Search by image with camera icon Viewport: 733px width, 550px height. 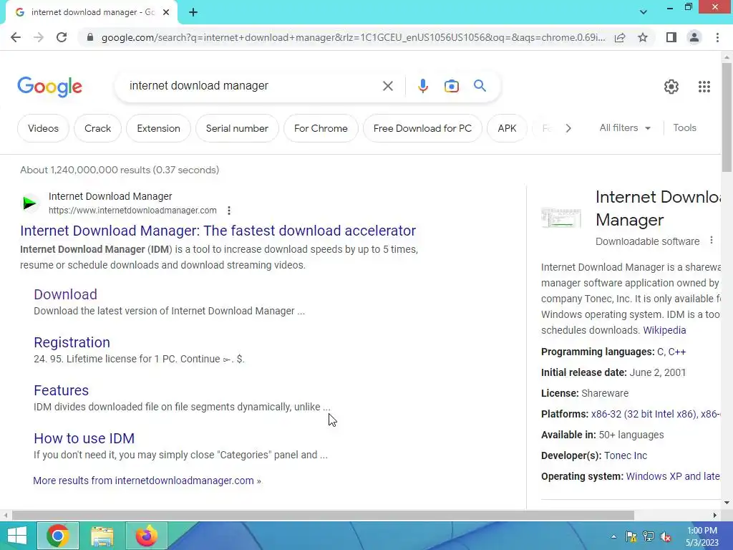pos(451,86)
